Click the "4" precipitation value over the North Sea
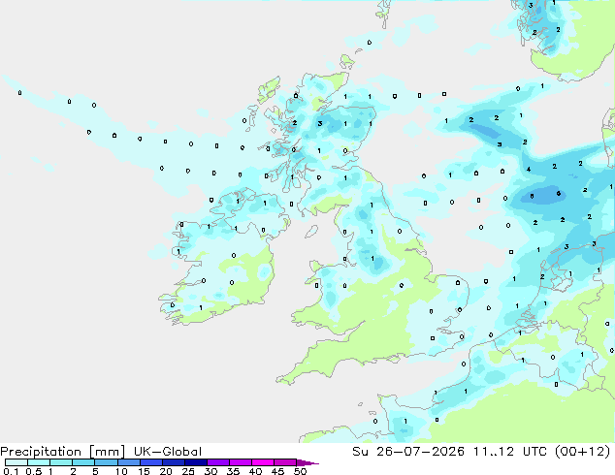 (x=529, y=170)
